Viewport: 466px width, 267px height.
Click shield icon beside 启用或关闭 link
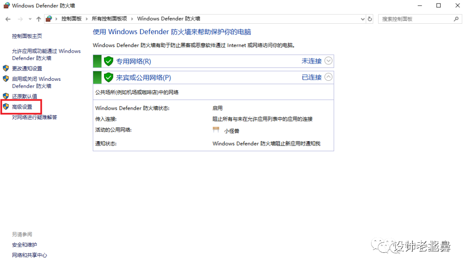pyautogui.click(x=6, y=79)
